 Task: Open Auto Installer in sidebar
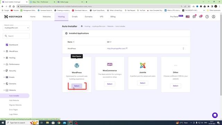click(x=15, y=96)
